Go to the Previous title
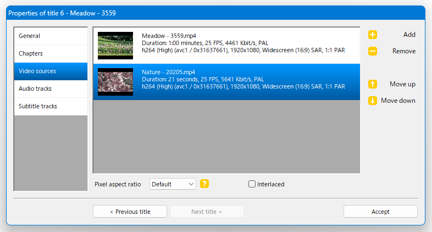432x232 pixels. click(130, 212)
